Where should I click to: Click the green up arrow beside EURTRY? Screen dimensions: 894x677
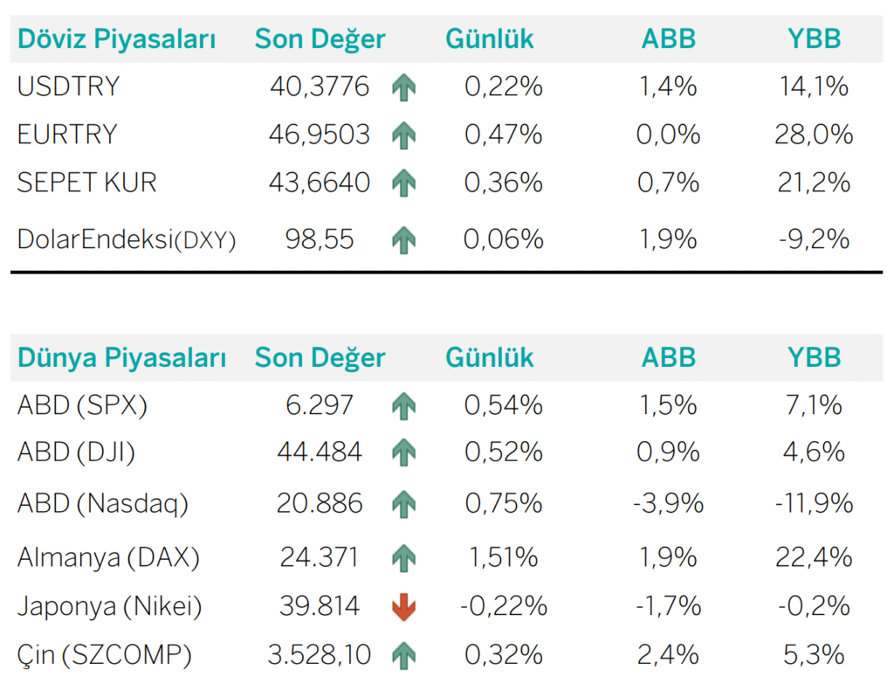pos(403,135)
